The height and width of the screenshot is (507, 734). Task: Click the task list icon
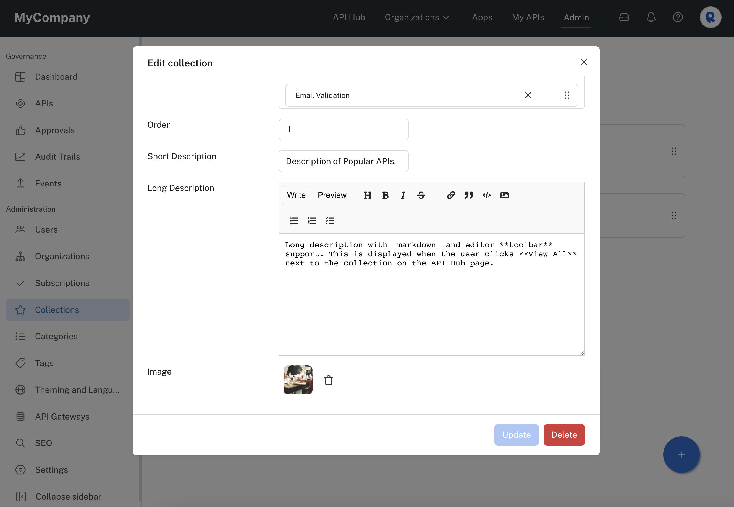point(330,220)
